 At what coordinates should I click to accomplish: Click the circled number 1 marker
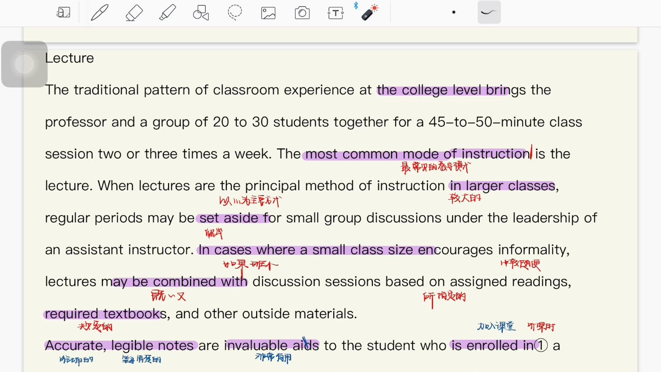click(x=541, y=345)
